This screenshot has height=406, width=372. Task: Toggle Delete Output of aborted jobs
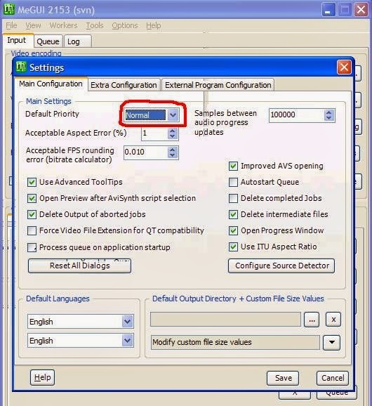32,214
